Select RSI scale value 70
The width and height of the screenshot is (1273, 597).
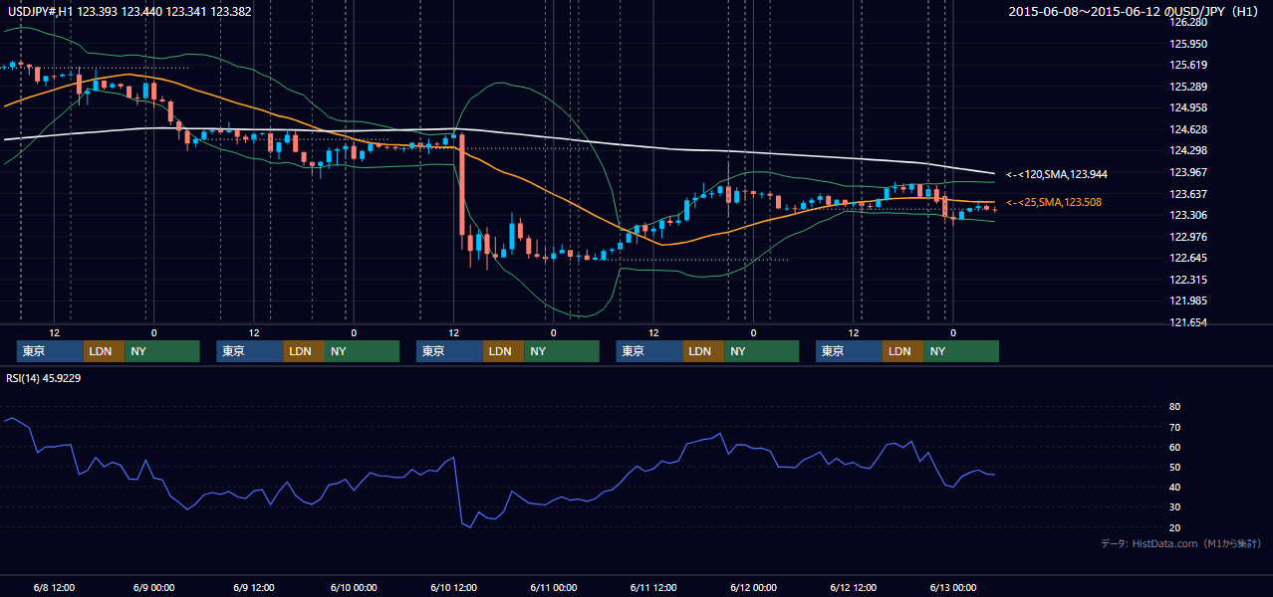click(1175, 427)
